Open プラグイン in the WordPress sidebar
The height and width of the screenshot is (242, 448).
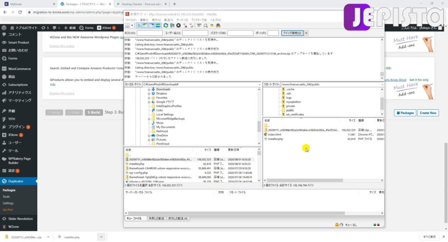click(16, 127)
